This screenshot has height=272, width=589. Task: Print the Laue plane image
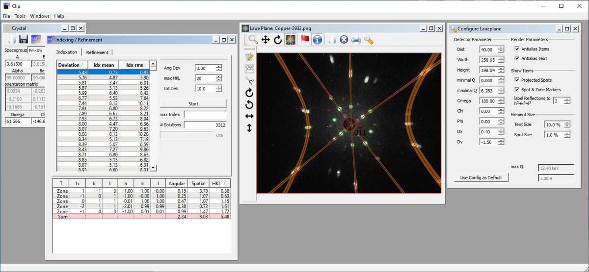point(356,40)
